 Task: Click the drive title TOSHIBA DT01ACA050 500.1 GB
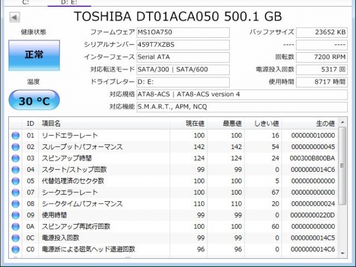click(x=178, y=17)
